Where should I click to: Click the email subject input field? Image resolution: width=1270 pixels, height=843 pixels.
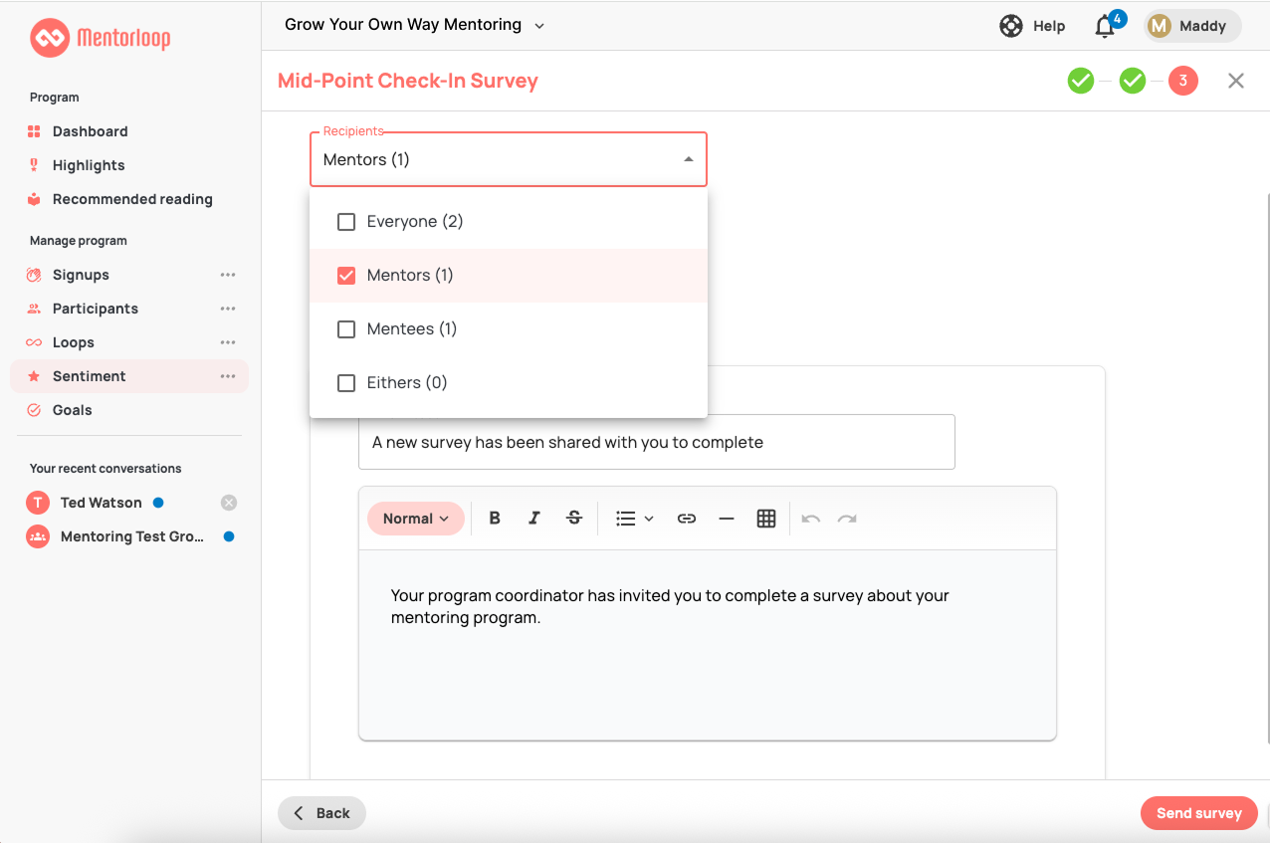tap(656, 442)
